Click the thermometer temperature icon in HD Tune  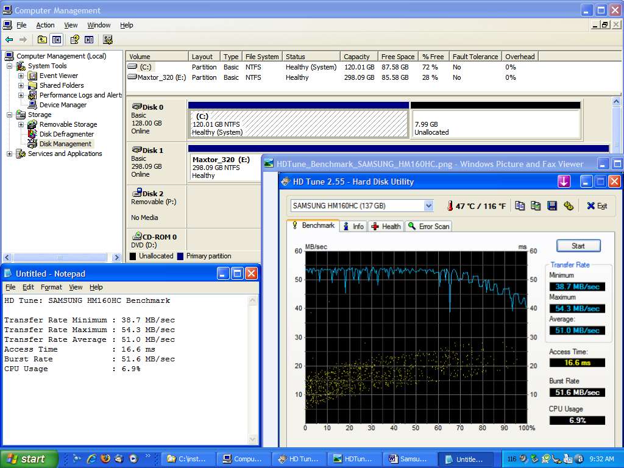pyautogui.click(x=450, y=206)
